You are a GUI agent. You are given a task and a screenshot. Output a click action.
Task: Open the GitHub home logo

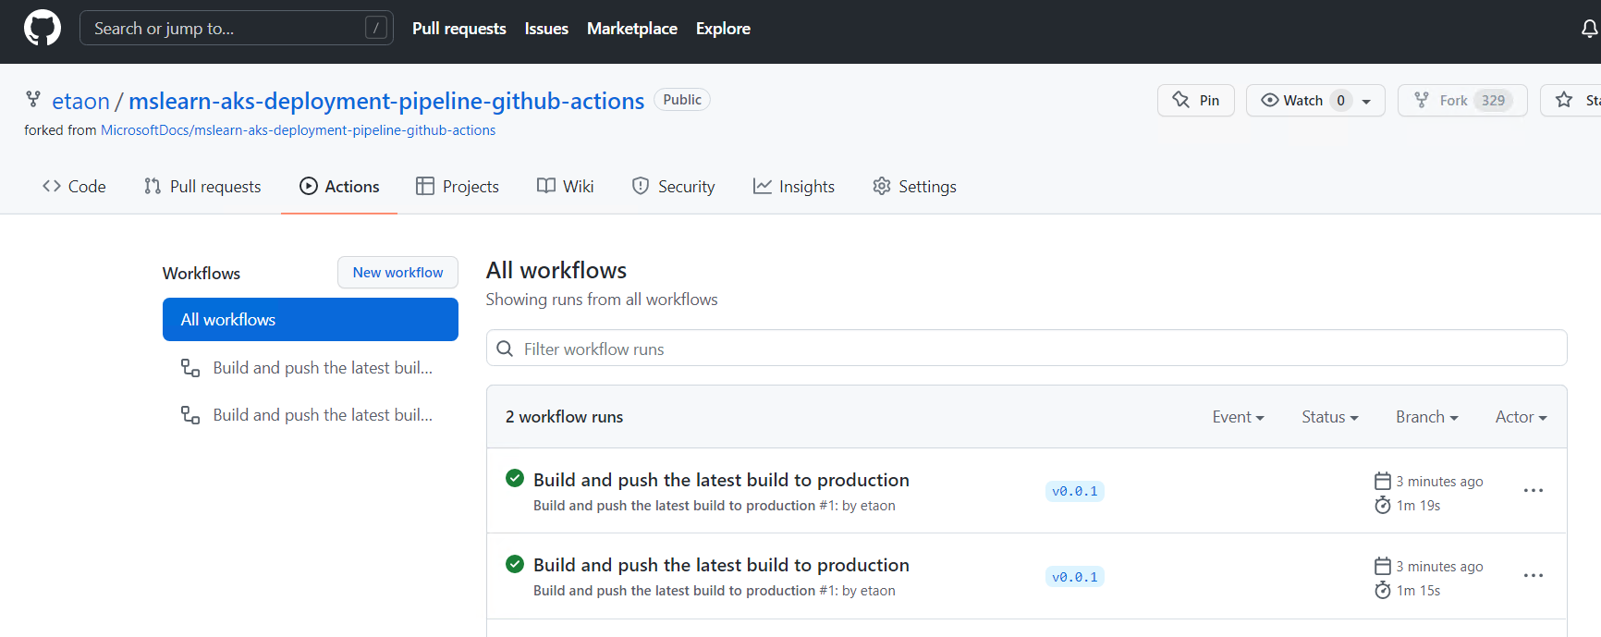click(43, 29)
